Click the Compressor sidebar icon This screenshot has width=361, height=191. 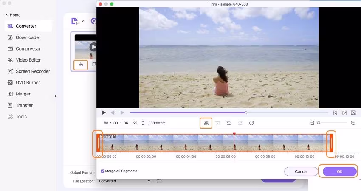(x=10, y=48)
